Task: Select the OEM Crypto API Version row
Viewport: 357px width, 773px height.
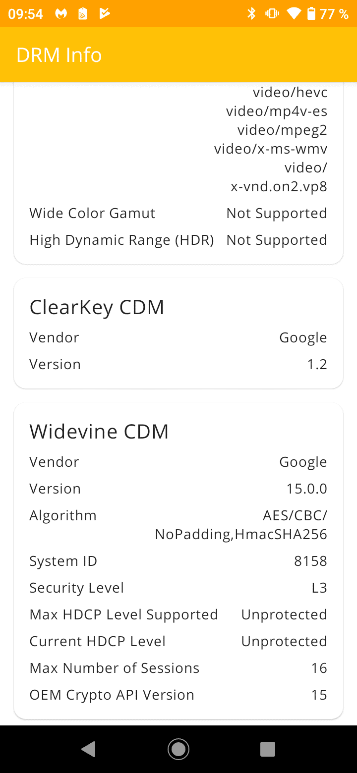Action: tap(178, 695)
